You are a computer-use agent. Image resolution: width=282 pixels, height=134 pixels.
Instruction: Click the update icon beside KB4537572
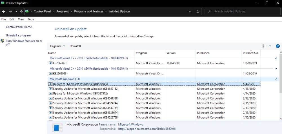tap(50, 94)
